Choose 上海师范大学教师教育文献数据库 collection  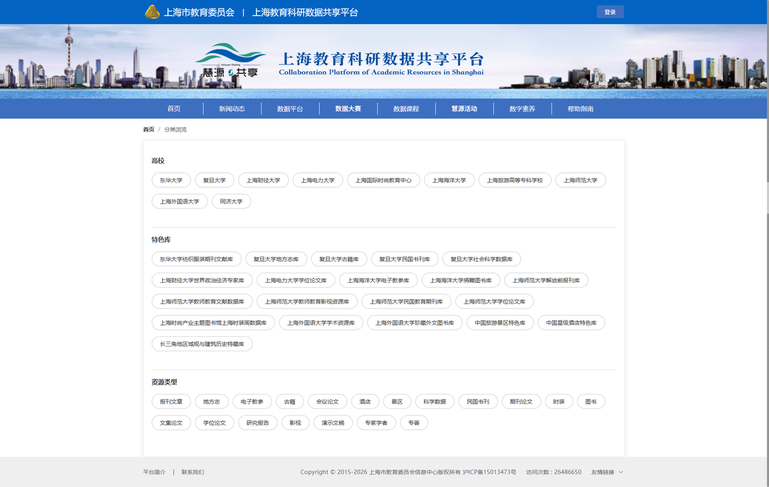[x=202, y=301]
